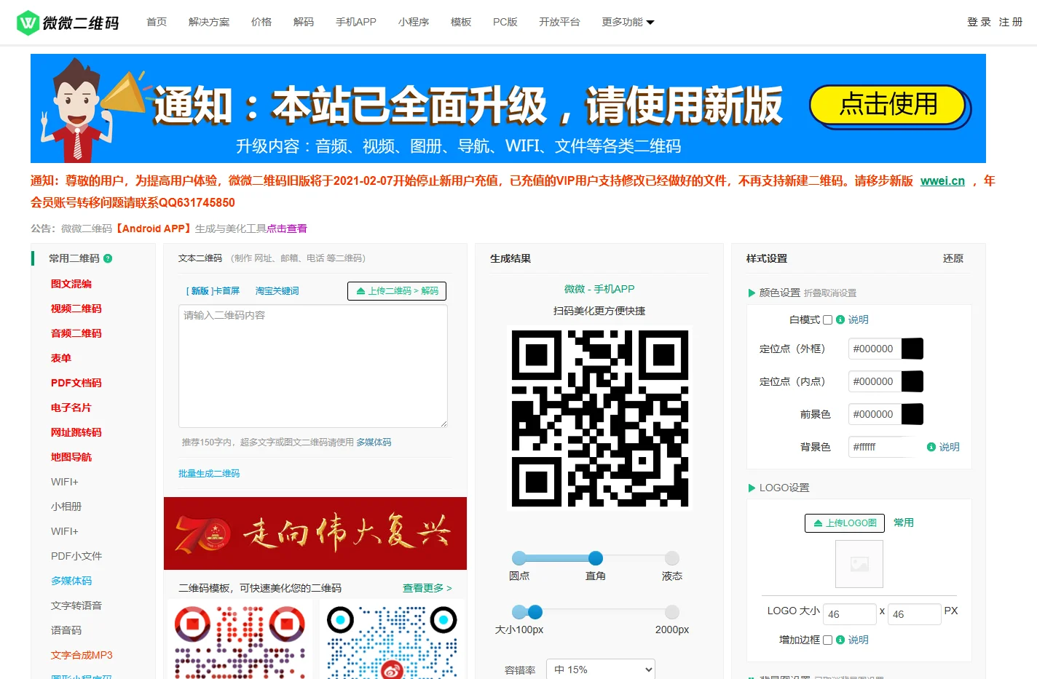Image resolution: width=1037 pixels, height=679 pixels.
Task: Click the help icon beside 常用二维码
Action: pyautogui.click(x=108, y=258)
